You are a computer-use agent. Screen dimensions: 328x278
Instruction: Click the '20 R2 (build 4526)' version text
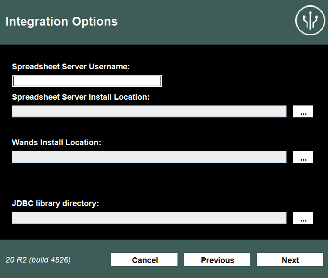point(38,260)
